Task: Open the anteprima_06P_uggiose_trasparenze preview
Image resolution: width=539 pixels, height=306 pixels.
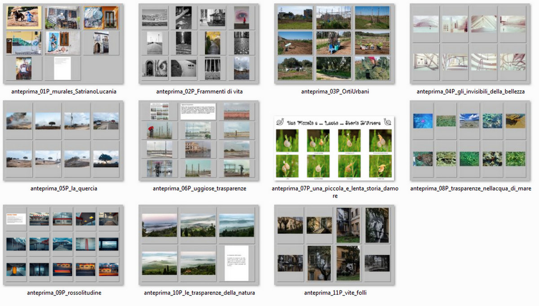Action: (199, 141)
